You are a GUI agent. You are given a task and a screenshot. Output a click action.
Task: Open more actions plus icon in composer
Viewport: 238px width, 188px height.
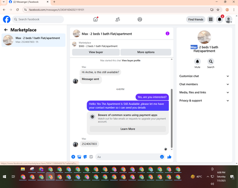[73, 157]
